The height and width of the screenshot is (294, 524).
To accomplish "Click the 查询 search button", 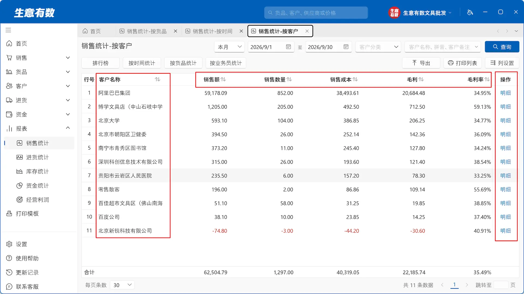I will 502,47.
